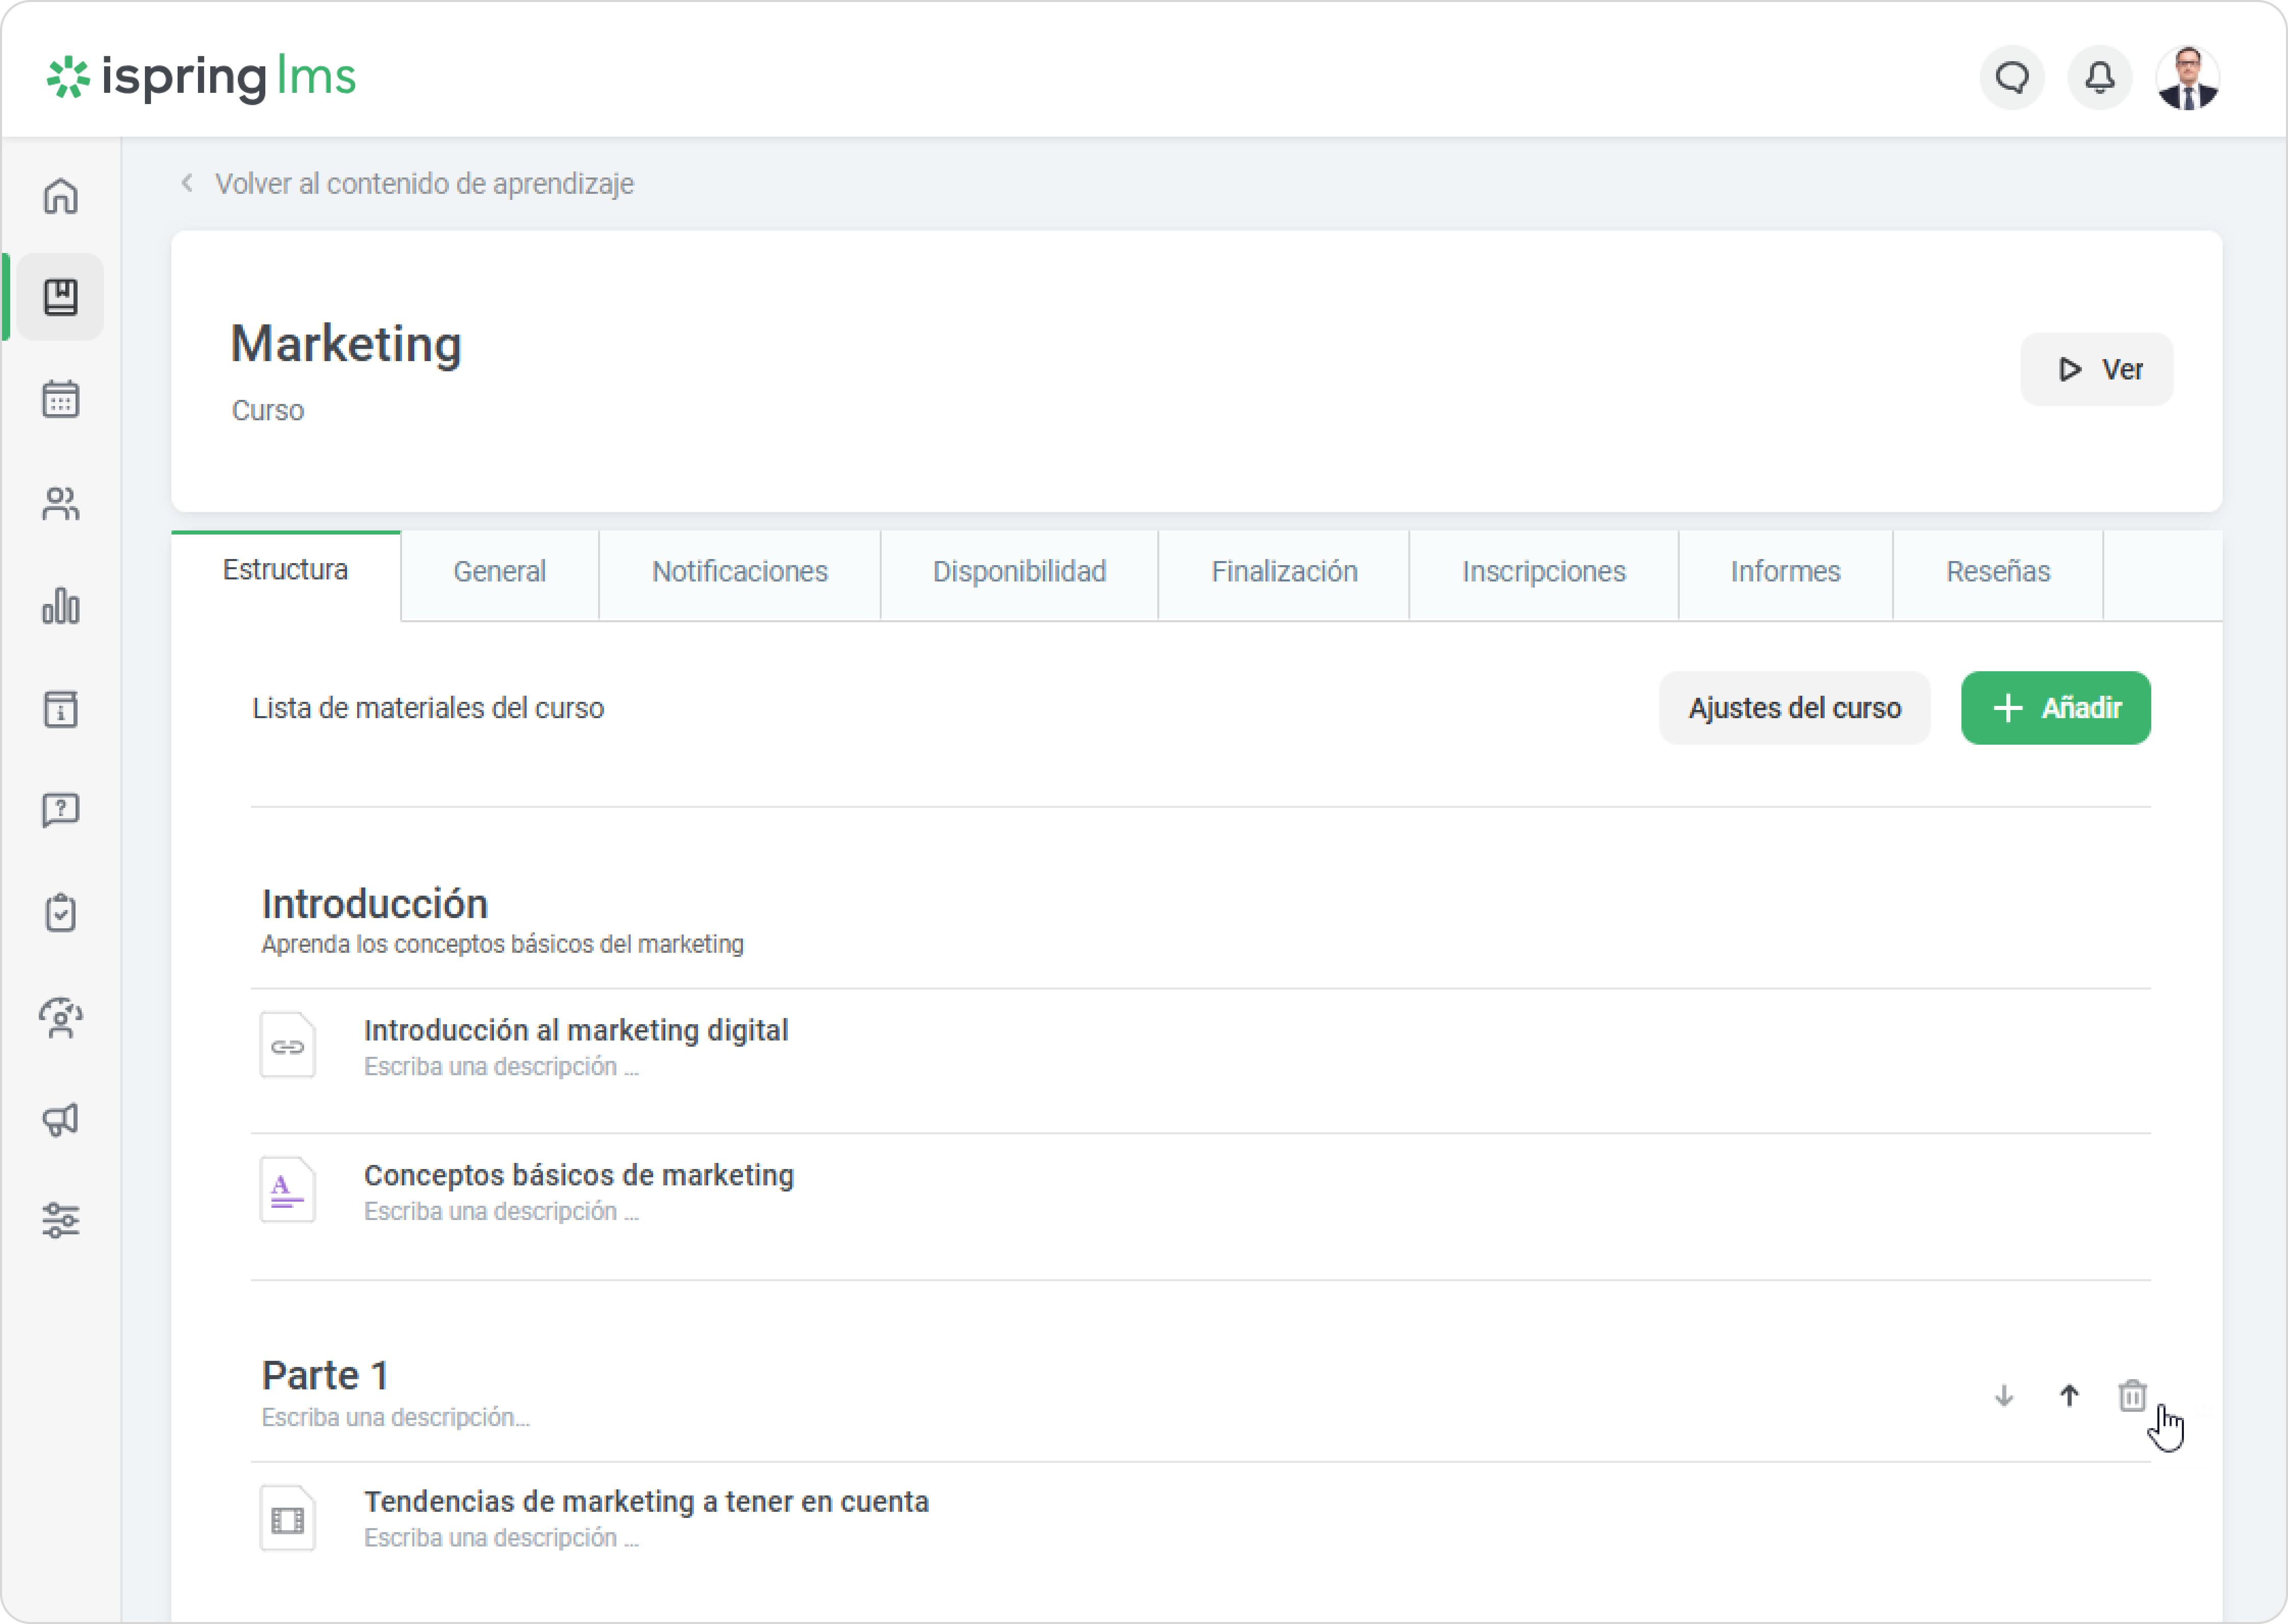Move Parte 1 section up

point(2069,1395)
